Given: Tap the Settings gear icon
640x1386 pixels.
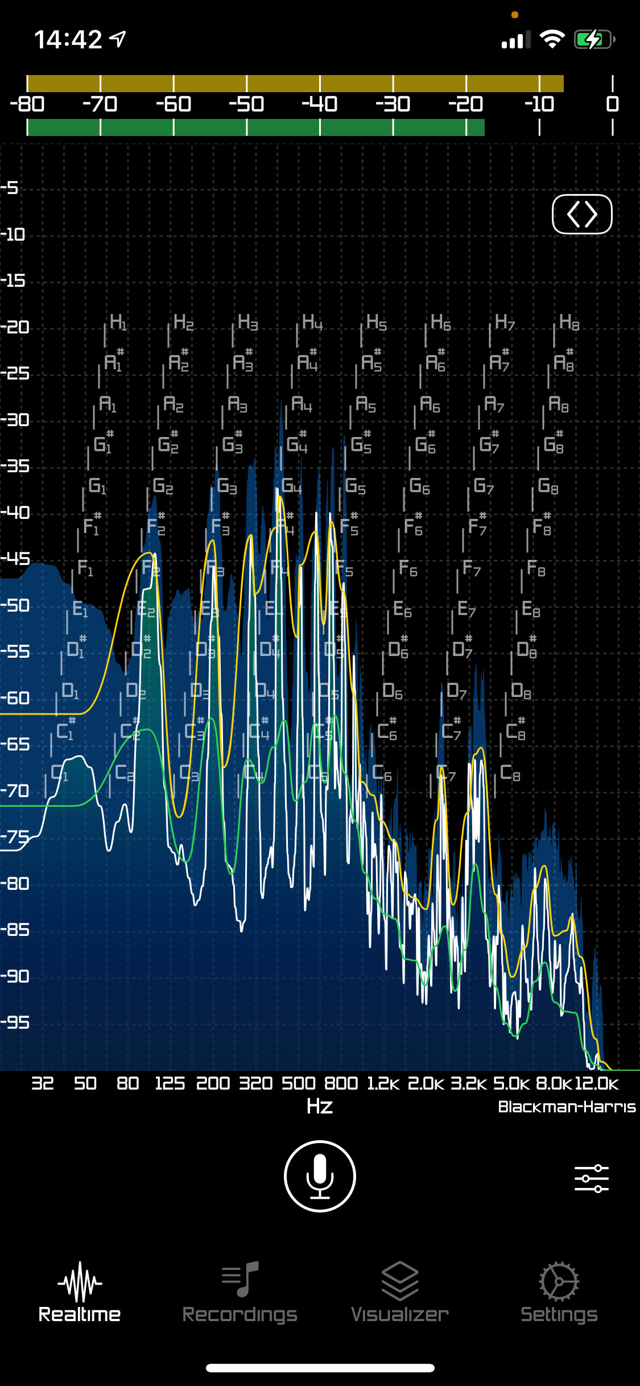Looking at the screenshot, I should [x=559, y=1281].
